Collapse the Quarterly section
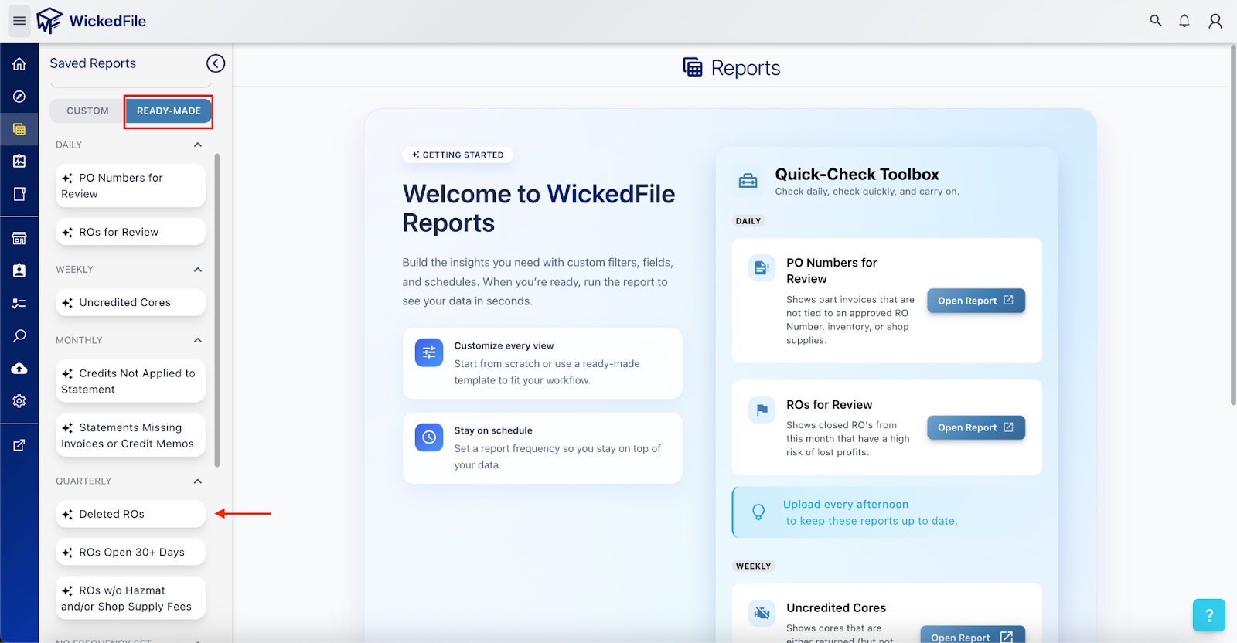 (x=198, y=481)
